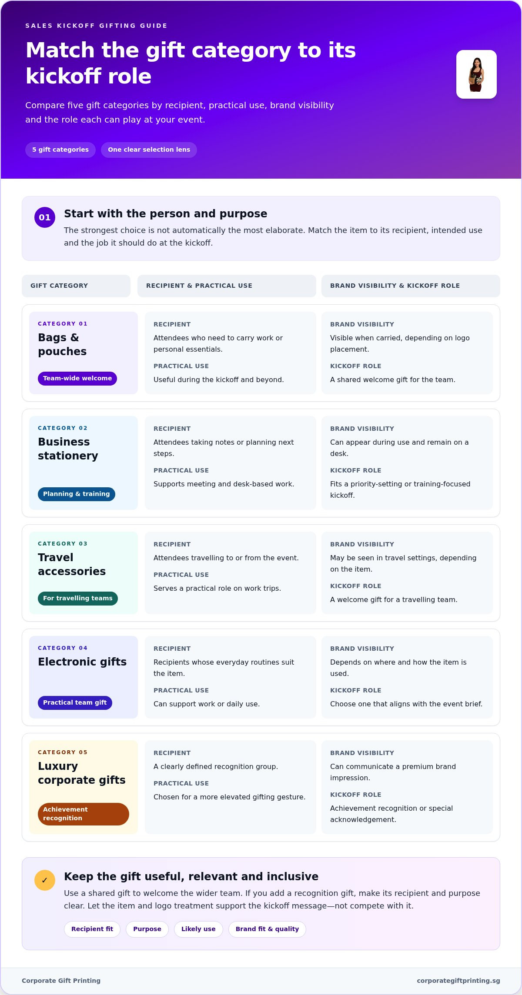
Task: Click the purple 01 step circle
Action: (45, 217)
